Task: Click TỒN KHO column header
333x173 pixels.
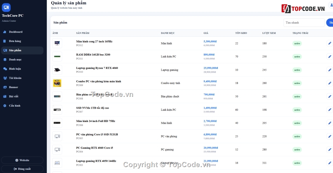Action: pyautogui.click(x=241, y=33)
